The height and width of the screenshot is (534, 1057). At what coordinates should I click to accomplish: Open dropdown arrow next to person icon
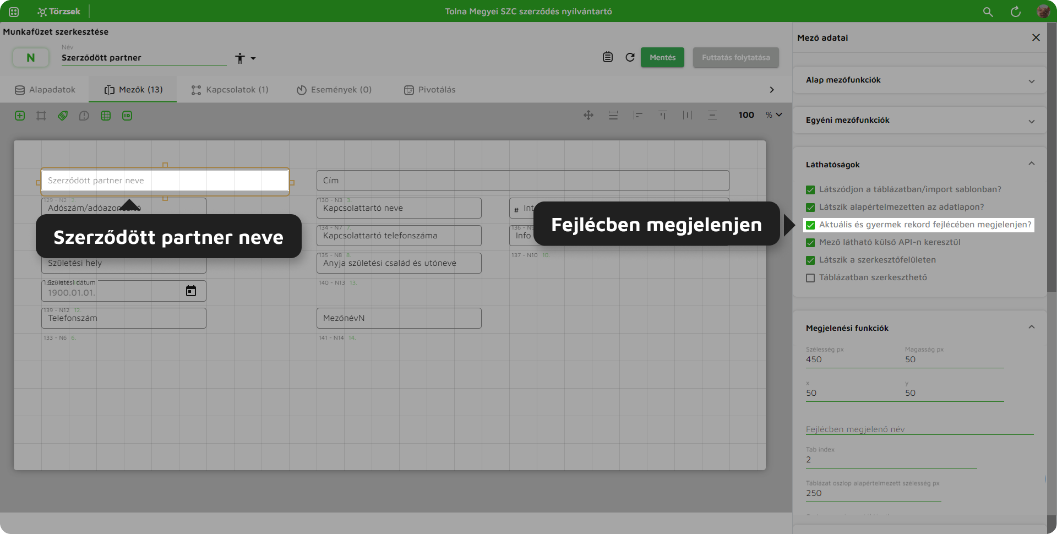tap(253, 58)
